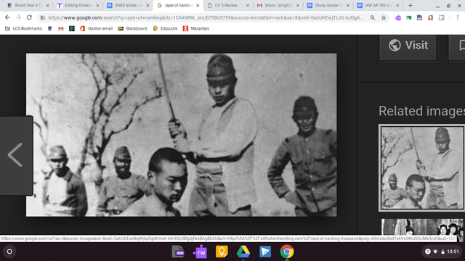Click the address bar URL
Viewport: 465px width, 261px height.
tap(205, 17)
